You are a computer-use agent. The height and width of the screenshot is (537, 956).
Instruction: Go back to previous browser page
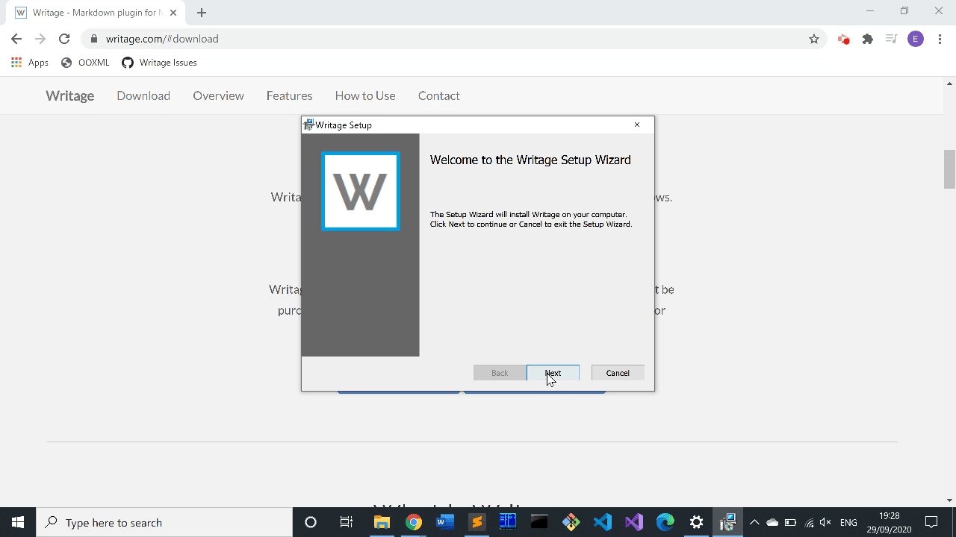point(16,39)
